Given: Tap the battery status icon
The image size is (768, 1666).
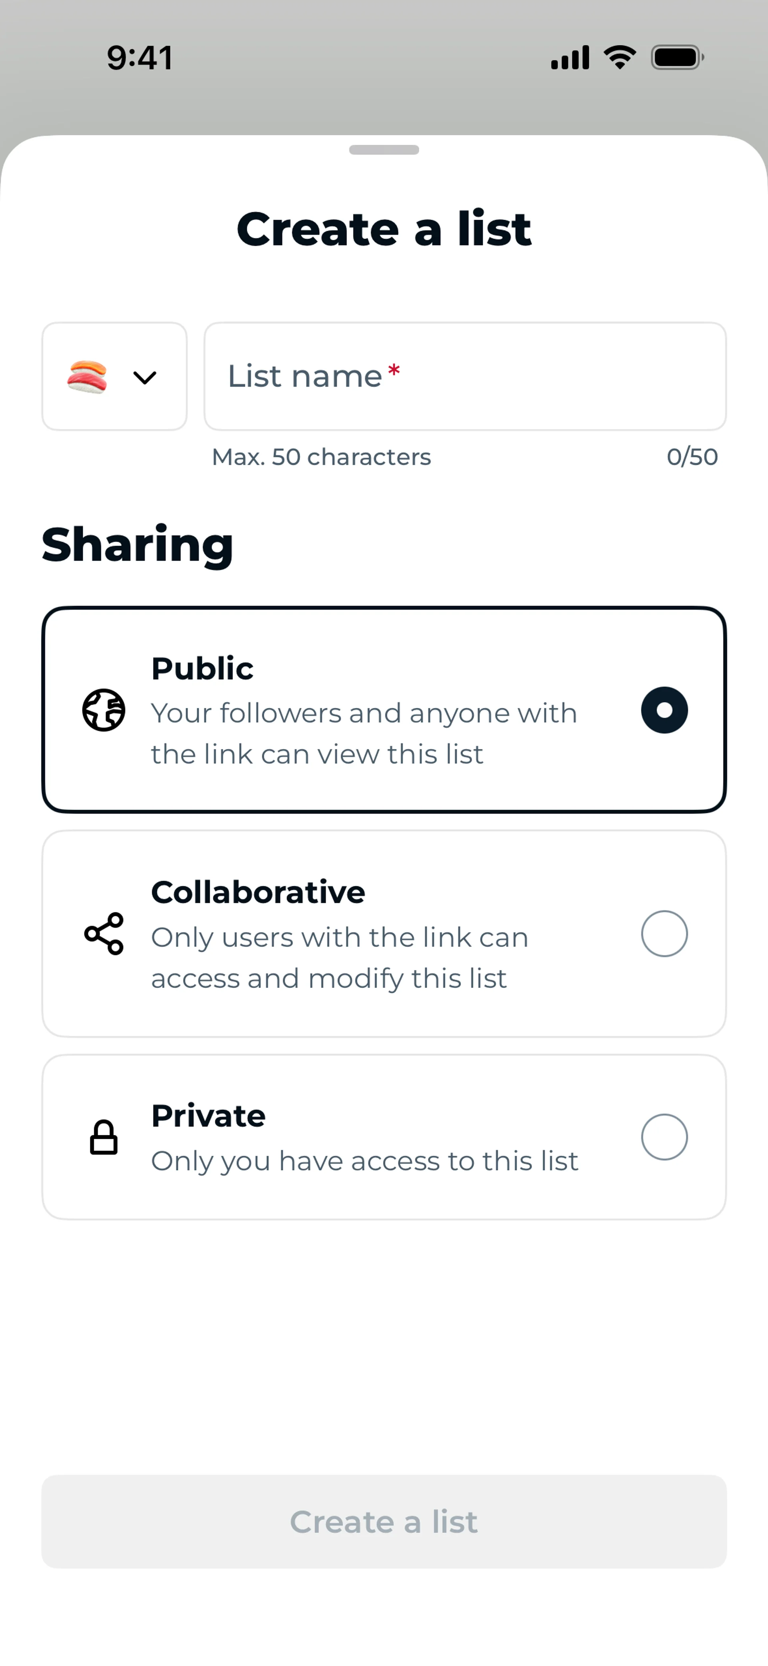Looking at the screenshot, I should [x=677, y=58].
